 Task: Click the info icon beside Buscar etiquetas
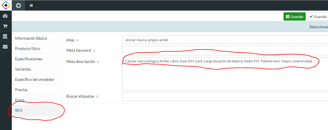97,96
